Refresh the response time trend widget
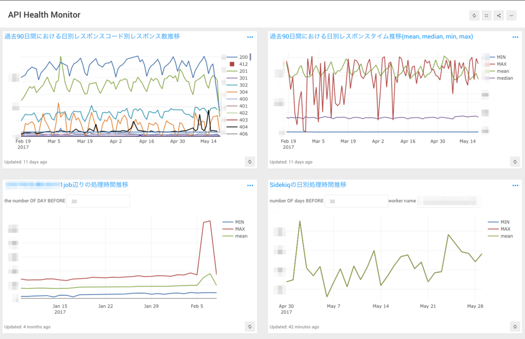The width and height of the screenshot is (525, 339). [515, 162]
